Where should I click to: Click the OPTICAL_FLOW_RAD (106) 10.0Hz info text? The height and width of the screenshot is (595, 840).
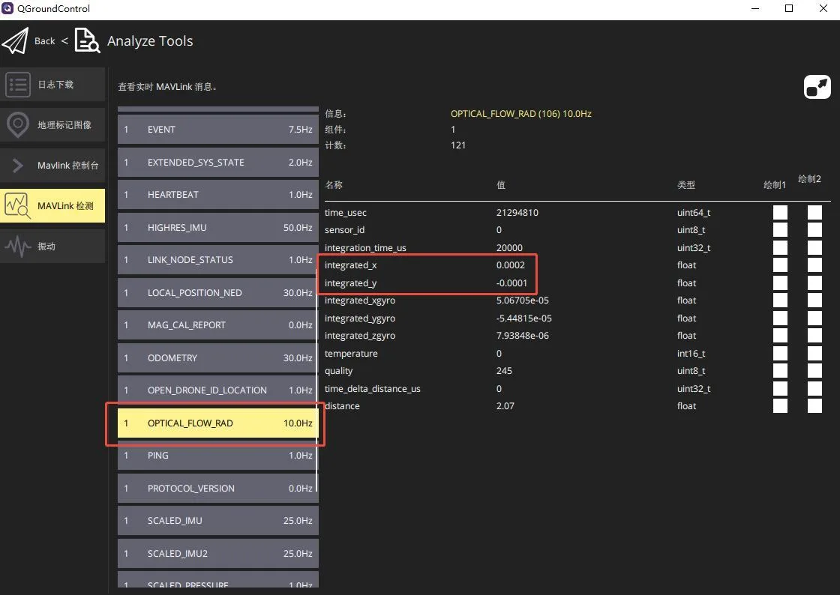[520, 113]
